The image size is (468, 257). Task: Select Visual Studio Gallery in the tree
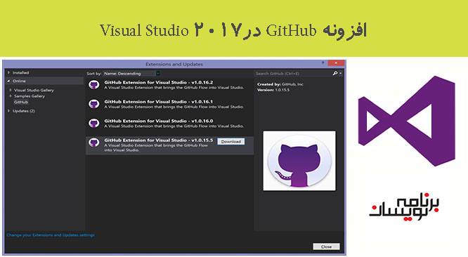coord(34,90)
